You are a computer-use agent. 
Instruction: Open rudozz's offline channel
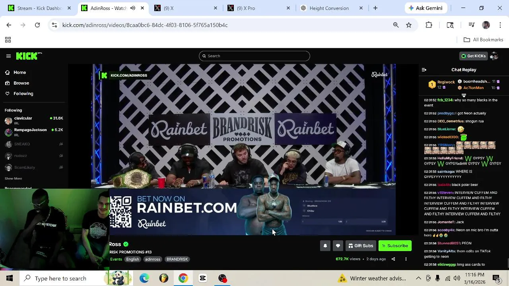coord(34,156)
